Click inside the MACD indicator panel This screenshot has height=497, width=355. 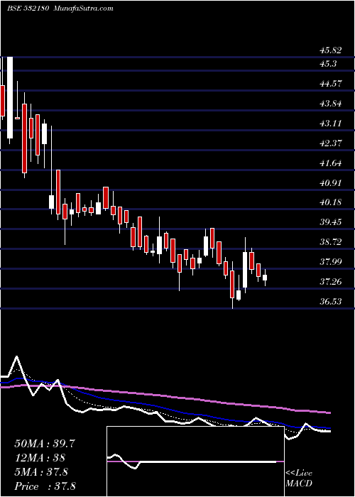click(195, 461)
